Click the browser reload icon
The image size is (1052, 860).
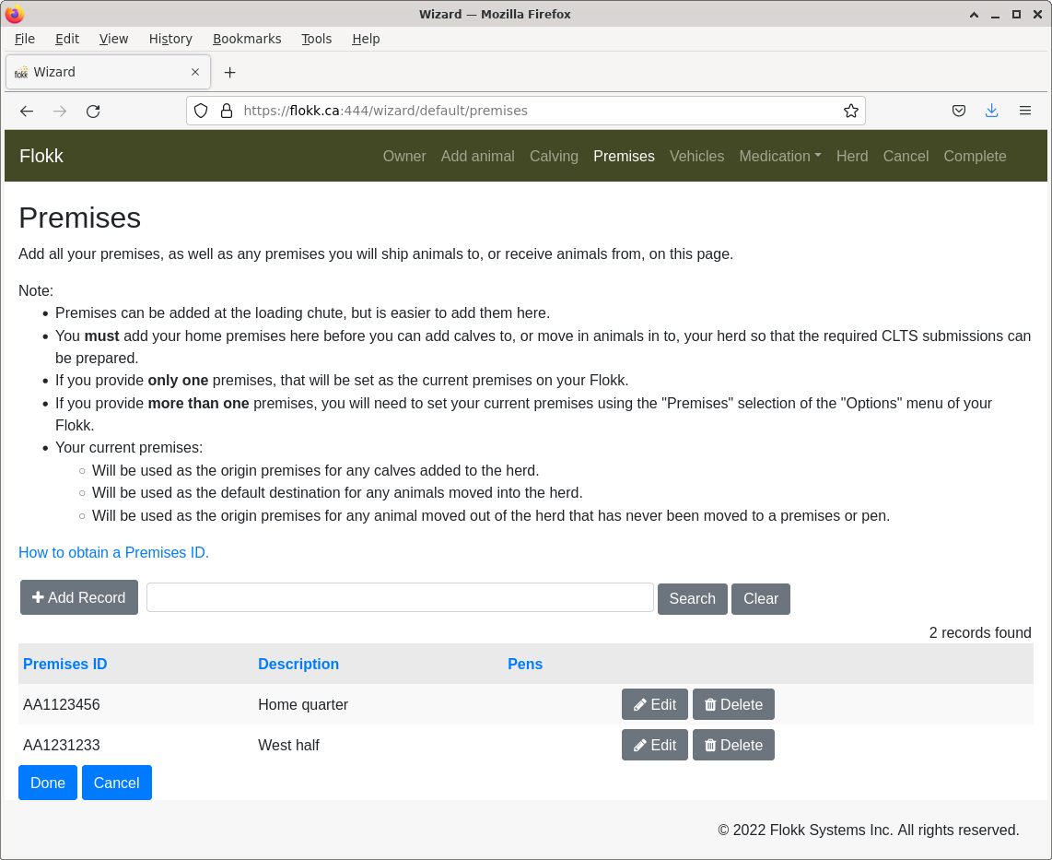(93, 111)
